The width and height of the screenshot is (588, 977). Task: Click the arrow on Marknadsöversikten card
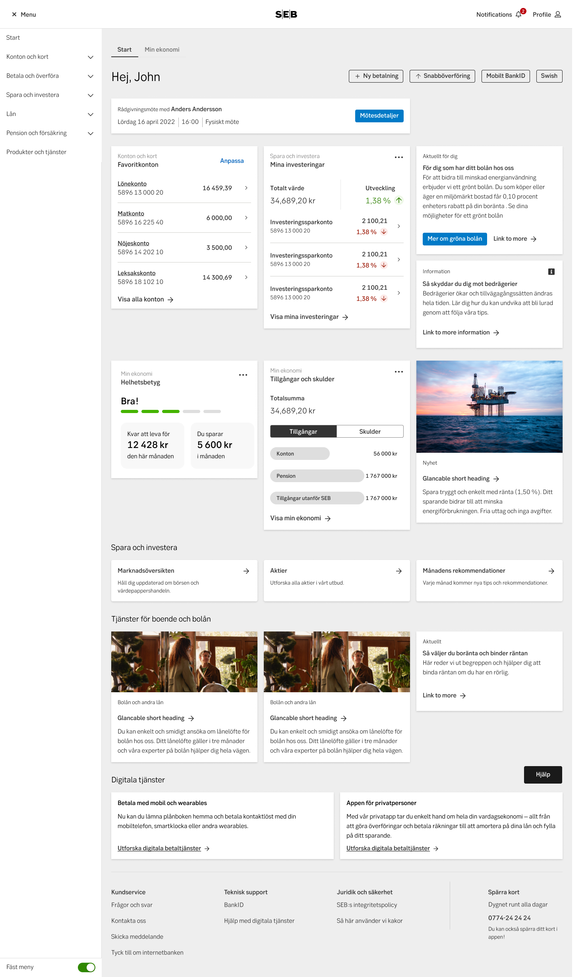point(246,571)
